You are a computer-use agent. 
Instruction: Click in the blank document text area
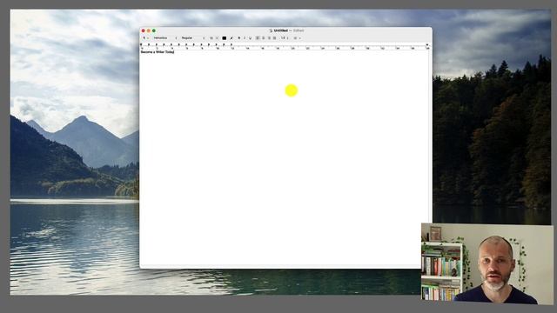tap(285, 160)
